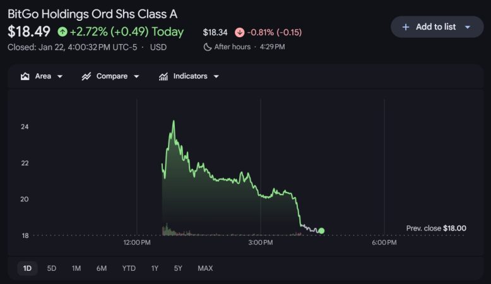
Task: Expand the Indicators dropdown arrow
Action: click(216, 76)
